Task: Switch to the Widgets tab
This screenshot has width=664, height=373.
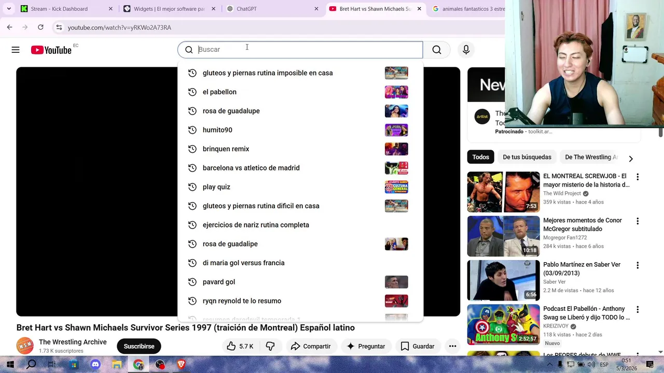Action: pos(169,9)
